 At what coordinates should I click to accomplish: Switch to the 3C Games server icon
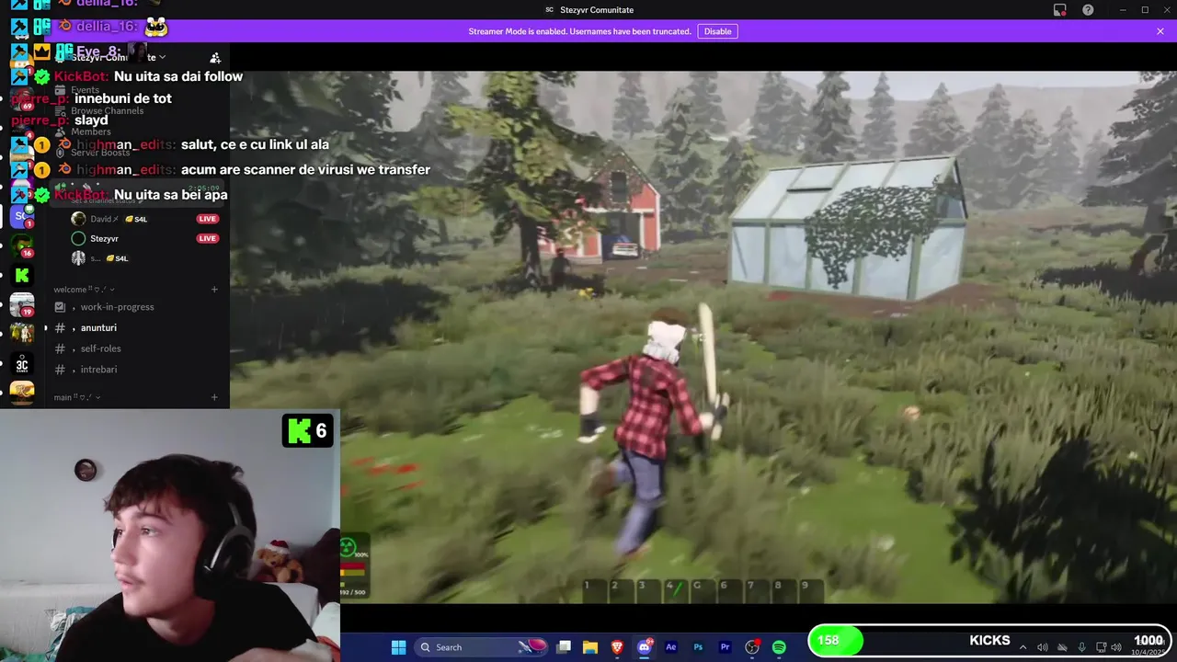pos(21,364)
